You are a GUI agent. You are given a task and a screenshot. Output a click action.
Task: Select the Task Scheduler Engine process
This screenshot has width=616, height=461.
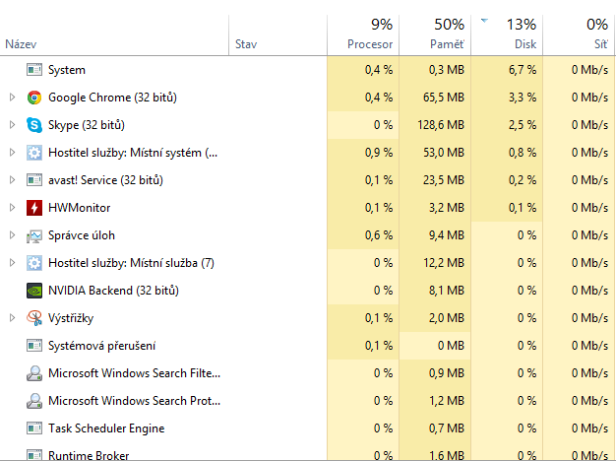pyautogui.click(x=105, y=428)
